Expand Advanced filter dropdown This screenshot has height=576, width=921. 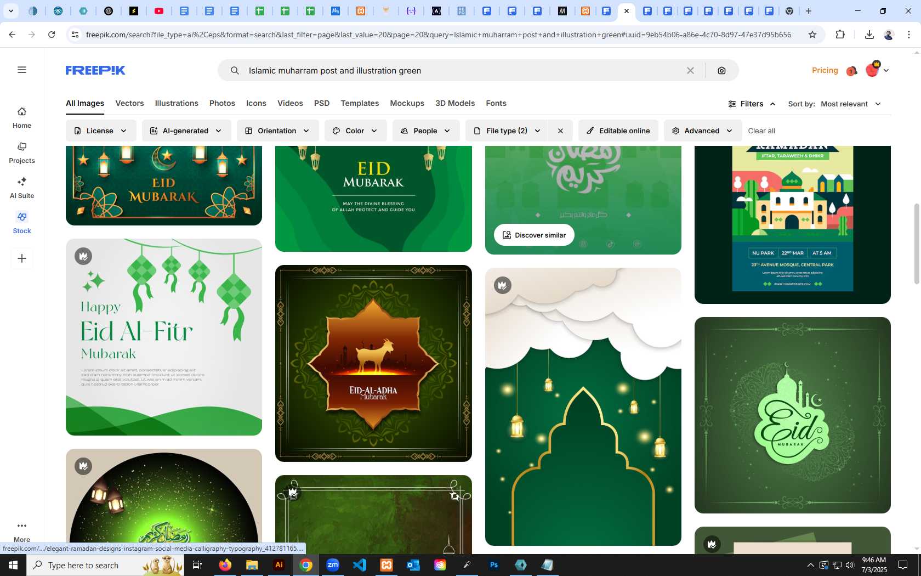pyautogui.click(x=702, y=131)
